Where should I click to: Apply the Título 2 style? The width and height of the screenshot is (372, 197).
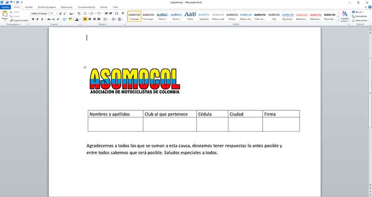tap(176, 16)
